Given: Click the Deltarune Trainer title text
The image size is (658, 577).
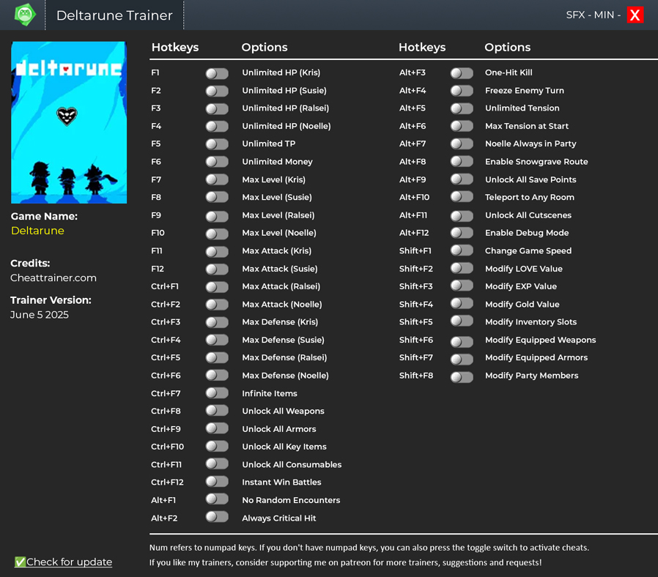Looking at the screenshot, I should pyautogui.click(x=114, y=15).
